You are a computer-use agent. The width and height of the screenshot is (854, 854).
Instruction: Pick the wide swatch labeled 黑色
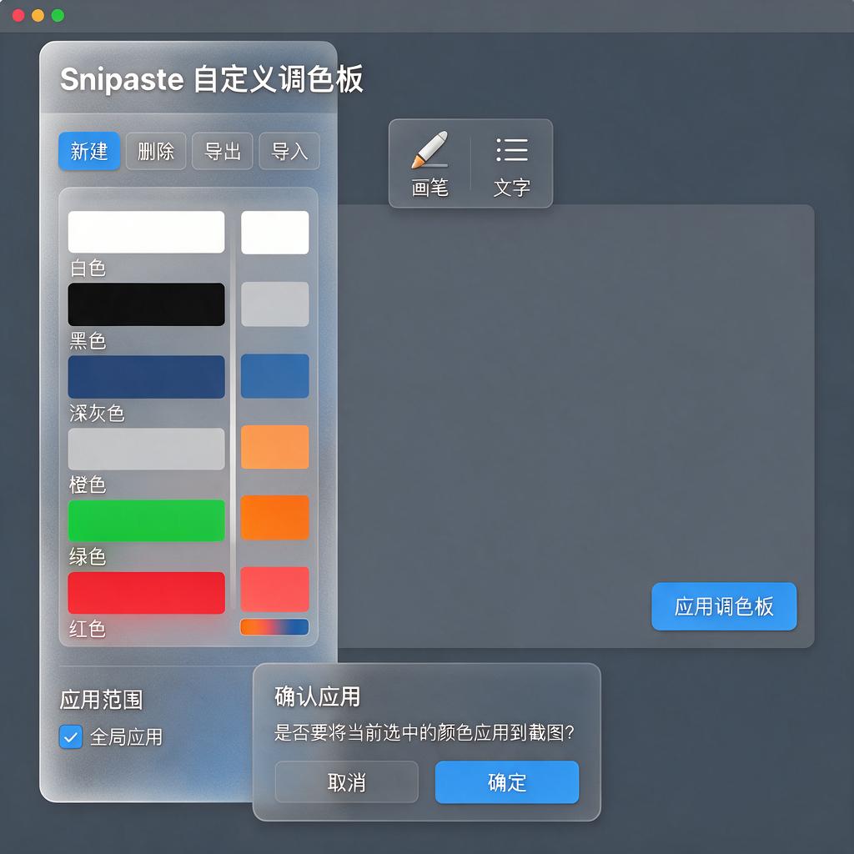coord(146,304)
